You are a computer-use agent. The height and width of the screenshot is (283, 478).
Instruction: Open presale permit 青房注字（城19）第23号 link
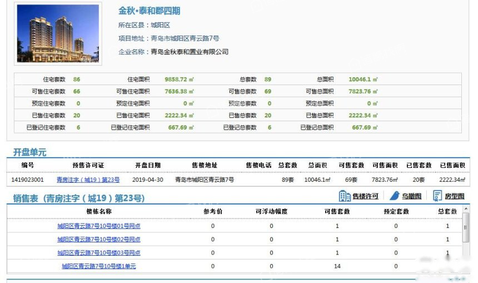click(x=88, y=180)
